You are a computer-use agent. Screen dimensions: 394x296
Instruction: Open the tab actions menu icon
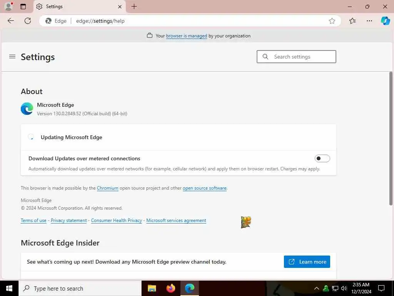click(23, 7)
